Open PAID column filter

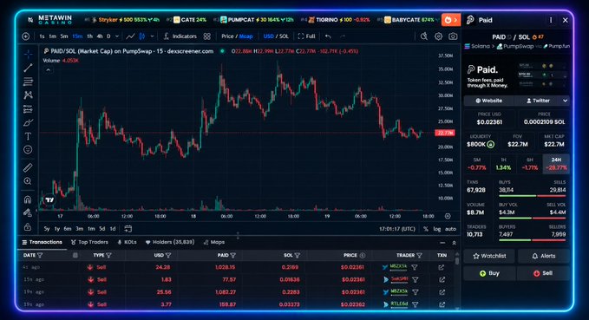[x=232, y=256]
